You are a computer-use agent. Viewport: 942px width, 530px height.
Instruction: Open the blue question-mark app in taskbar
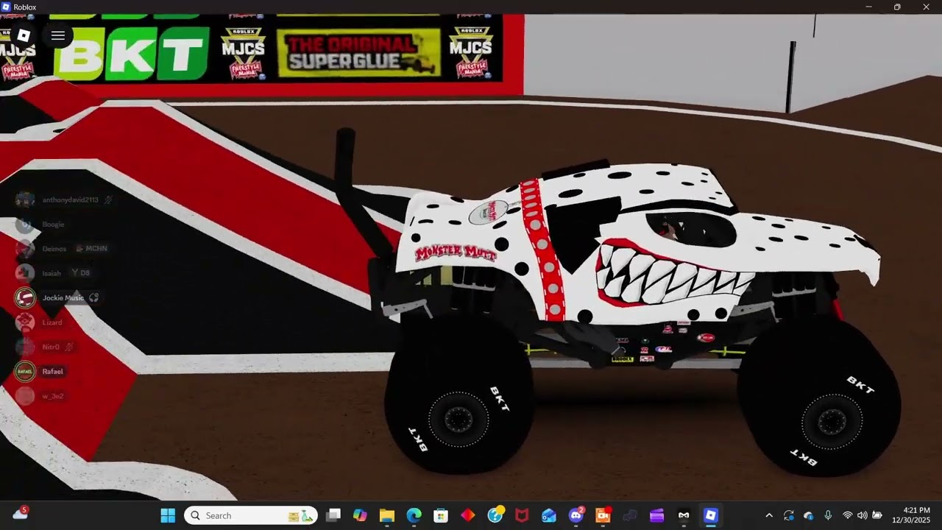tap(495, 515)
